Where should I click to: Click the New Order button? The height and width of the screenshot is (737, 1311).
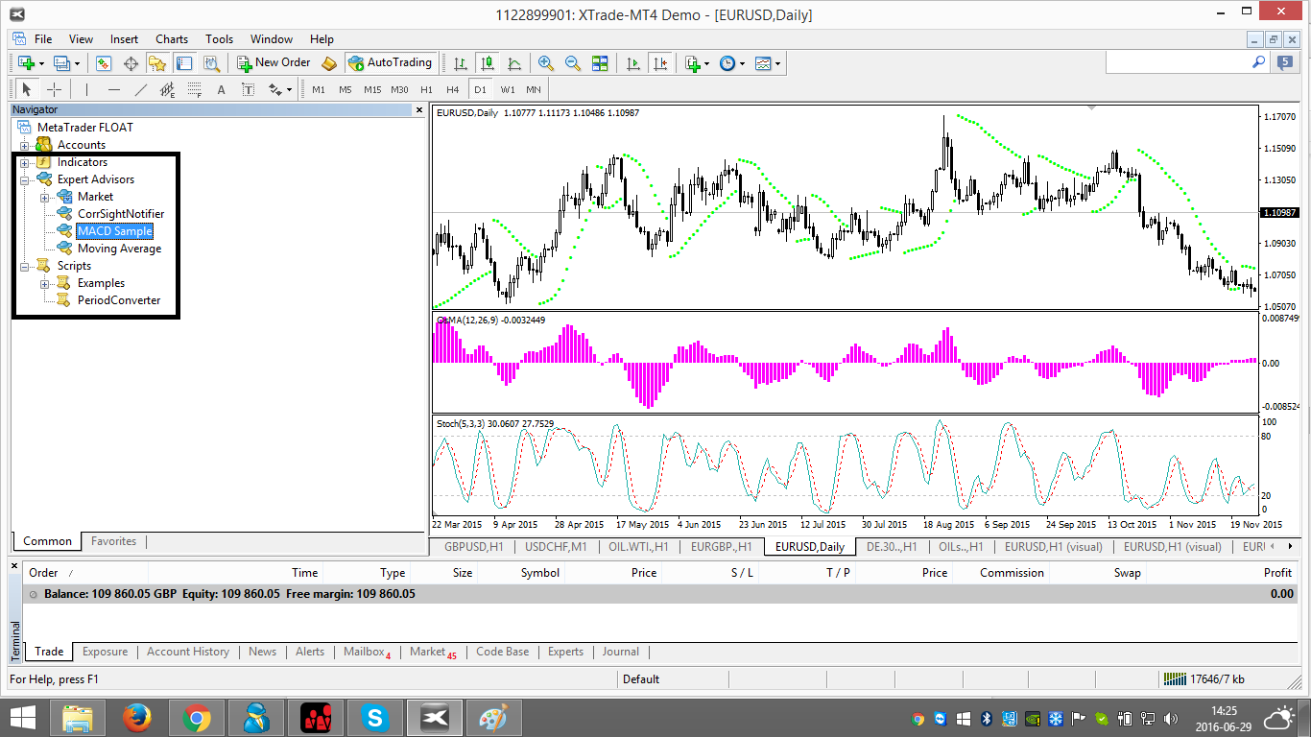pos(274,62)
